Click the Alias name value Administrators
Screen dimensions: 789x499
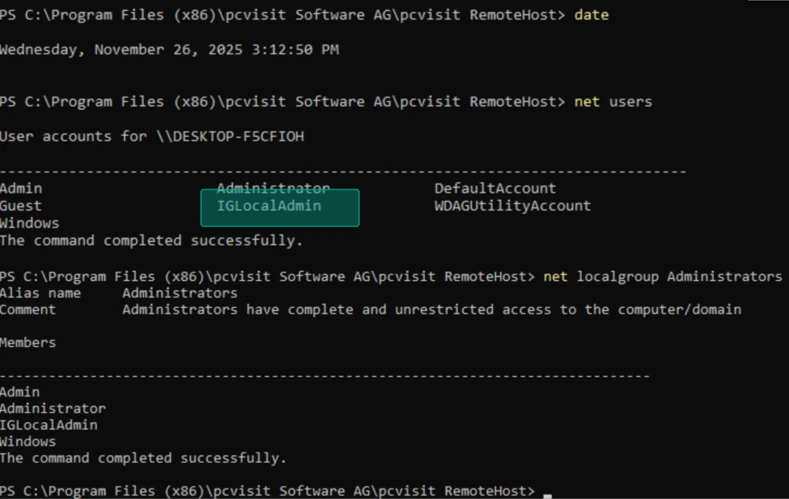180,294
